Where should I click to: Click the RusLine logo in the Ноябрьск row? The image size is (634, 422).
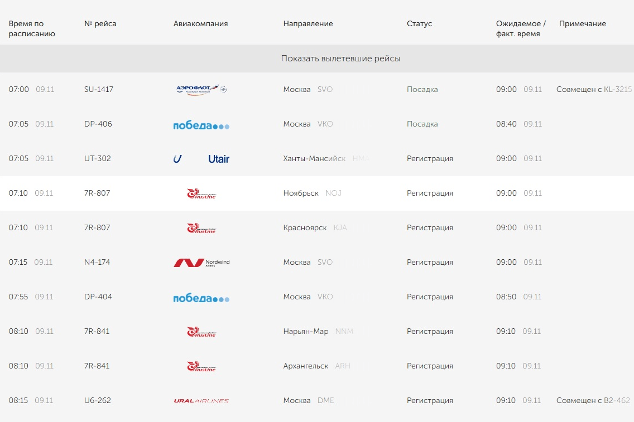[x=201, y=193]
